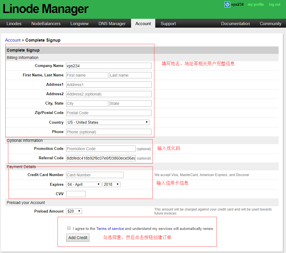The image size is (286, 253).
Task: Open the Country dropdown
Action: [108, 122]
